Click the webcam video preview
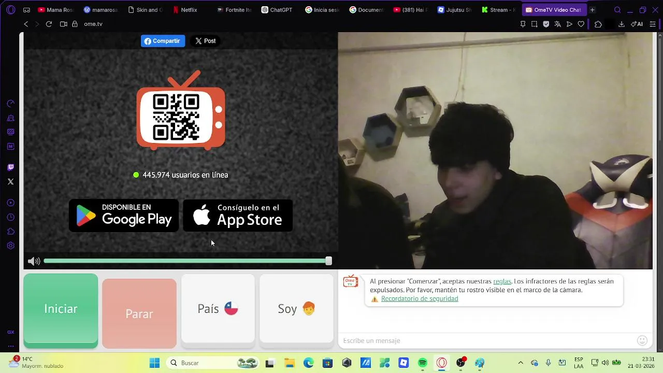Viewport: 663px width, 373px height. [x=495, y=151]
